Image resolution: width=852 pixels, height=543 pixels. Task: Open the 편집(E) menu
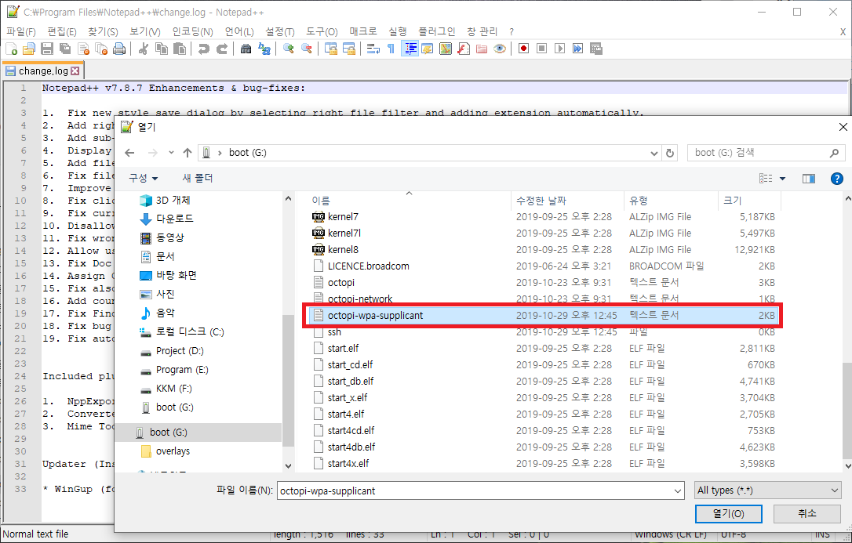[62, 32]
